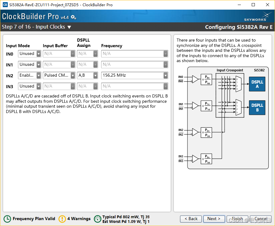Screen dimensions: 275x226
Task: Click the Frequency Plan Valid clock icon
Action: pyautogui.click(x=7, y=219)
